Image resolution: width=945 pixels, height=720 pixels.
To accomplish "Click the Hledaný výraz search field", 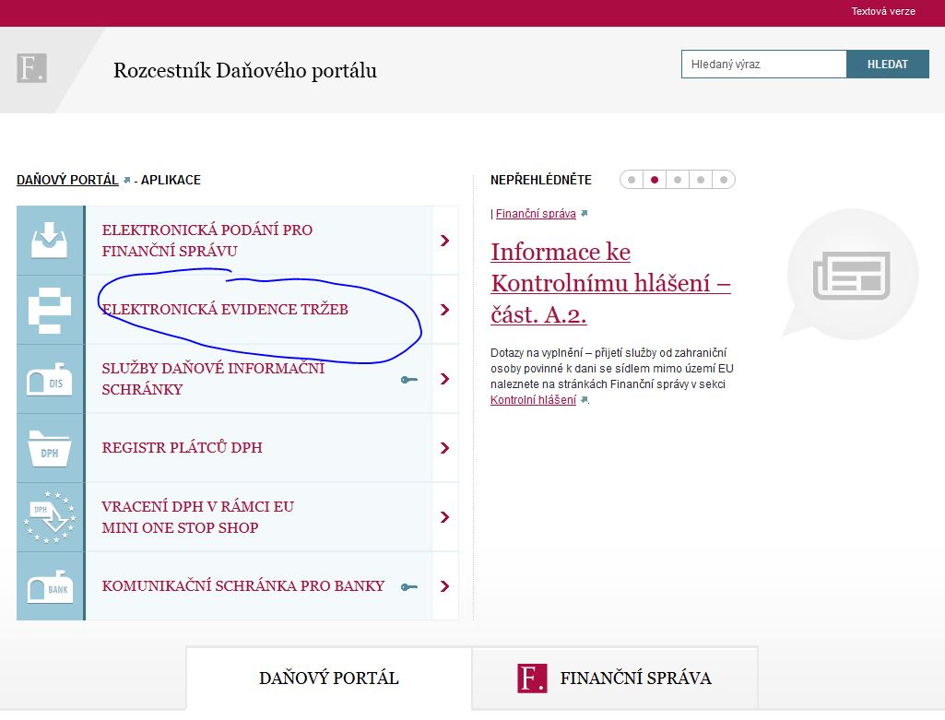I will pos(763,65).
